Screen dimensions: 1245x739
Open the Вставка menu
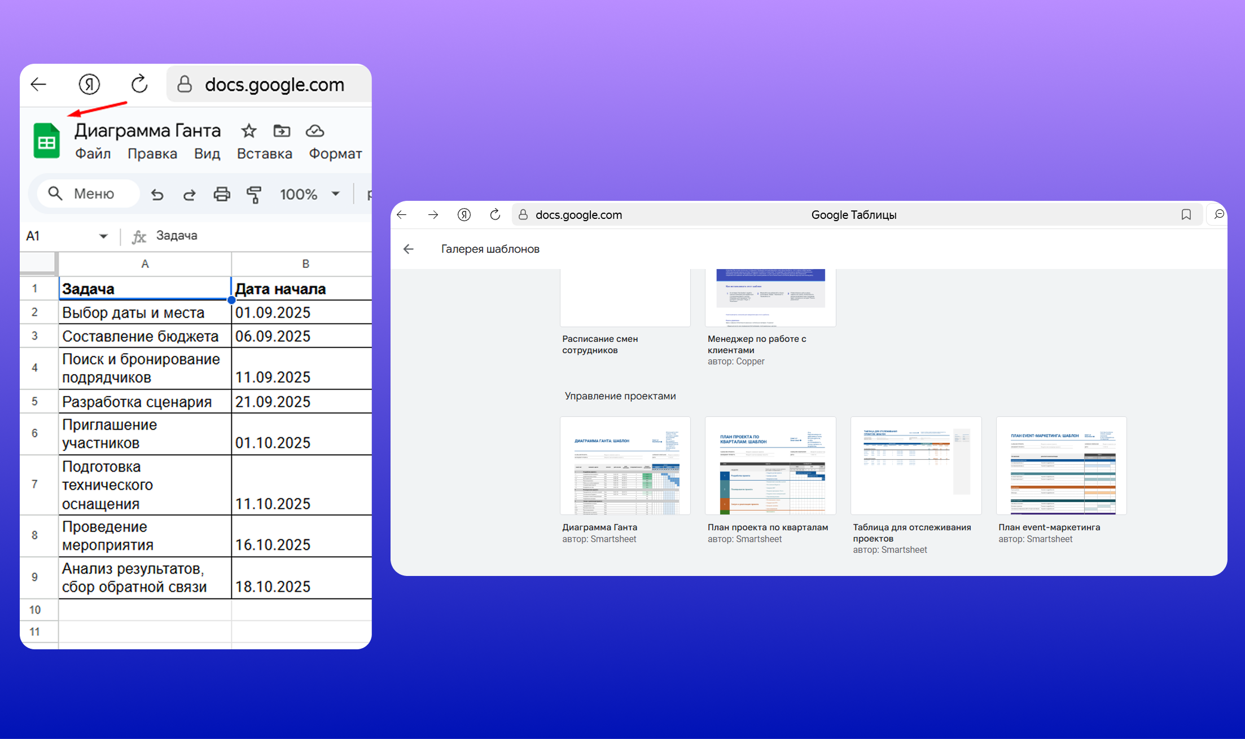[x=264, y=154]
